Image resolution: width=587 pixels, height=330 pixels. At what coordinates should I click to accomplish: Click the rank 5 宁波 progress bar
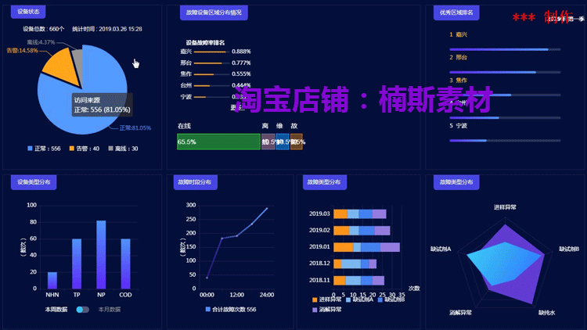coord(505,141)
